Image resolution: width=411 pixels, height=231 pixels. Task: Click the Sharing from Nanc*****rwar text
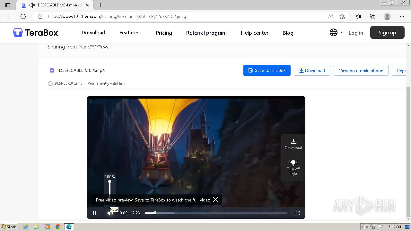[x=79, y=47]
